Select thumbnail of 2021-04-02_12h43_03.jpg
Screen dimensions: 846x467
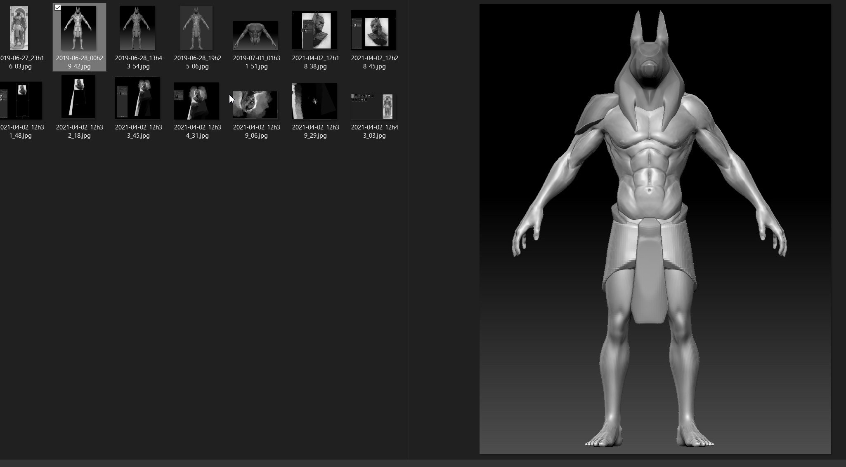pyautogui.click(x=373, y=106)
